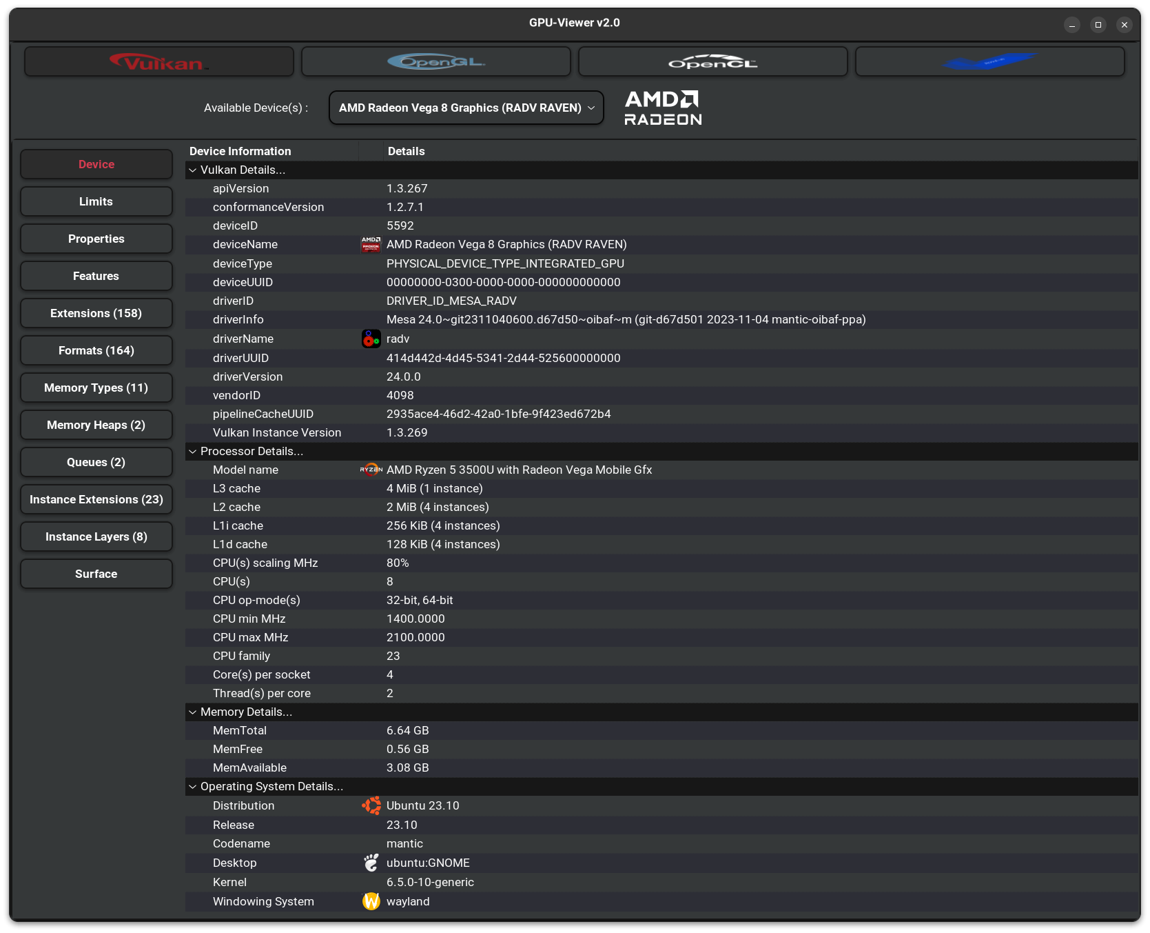Open the Available Device(s) dropdown
Viewport: 1150px width, 933px height.
click(x=466, y=108)
